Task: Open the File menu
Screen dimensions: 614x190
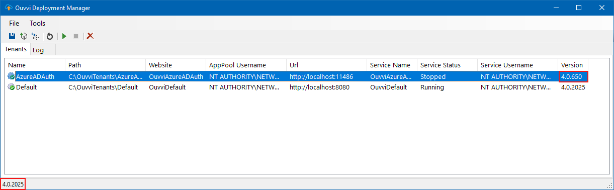Action: (x=14, y=23)
